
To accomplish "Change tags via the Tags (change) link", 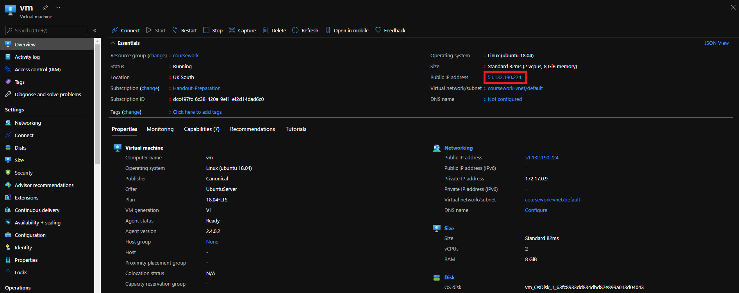I will coord(132,112).
